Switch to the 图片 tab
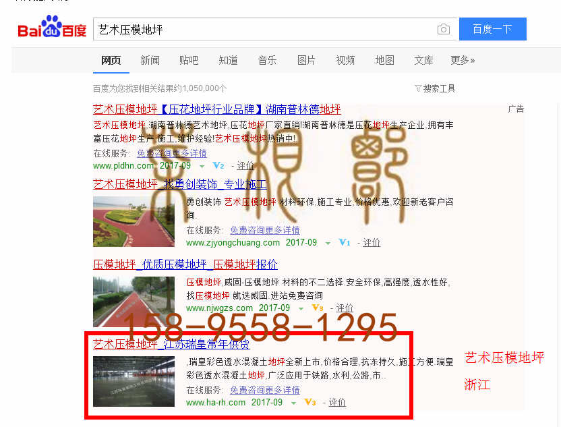 [x=306, y=60]
